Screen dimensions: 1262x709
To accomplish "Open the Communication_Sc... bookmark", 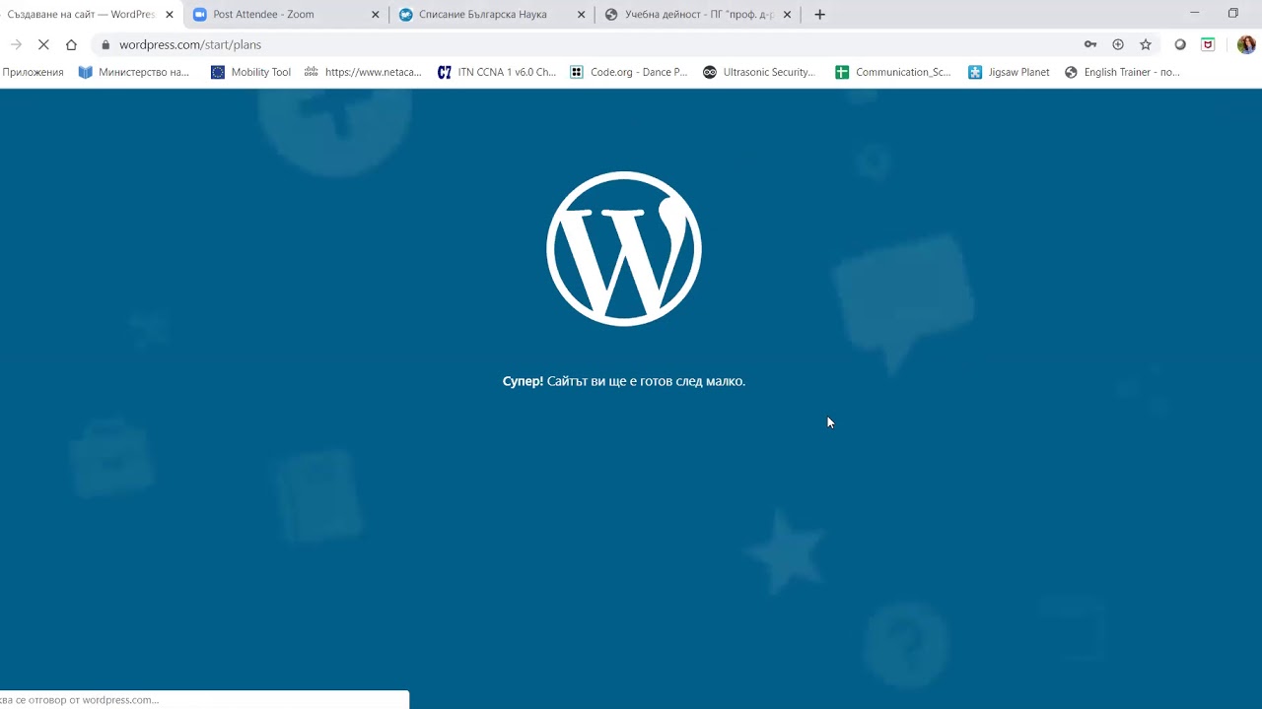I will click(x=893, y=72).
